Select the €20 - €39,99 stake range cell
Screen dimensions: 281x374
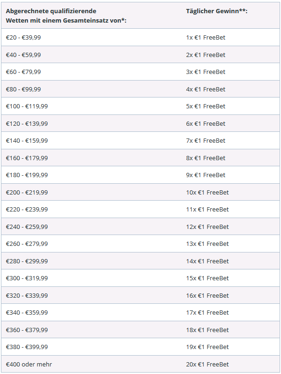[x=24, y=38]
